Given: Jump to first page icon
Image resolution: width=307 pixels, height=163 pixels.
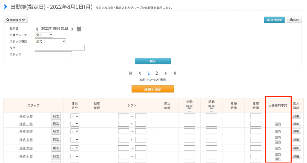Looking at the screenshot, I should (130, 73).
